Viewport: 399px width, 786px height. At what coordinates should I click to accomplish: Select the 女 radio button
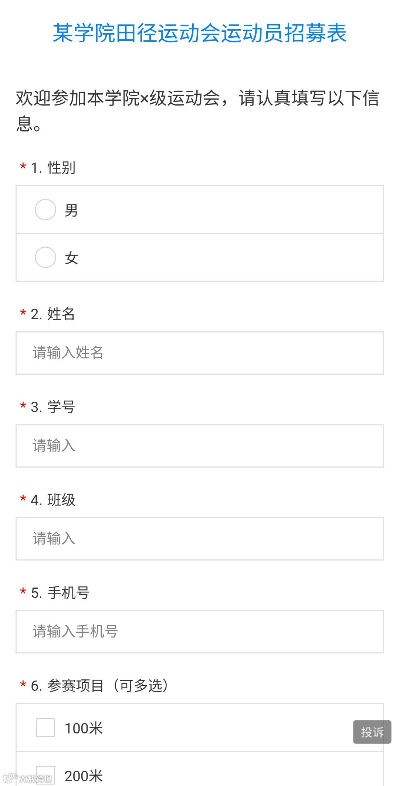pos(45,257)
